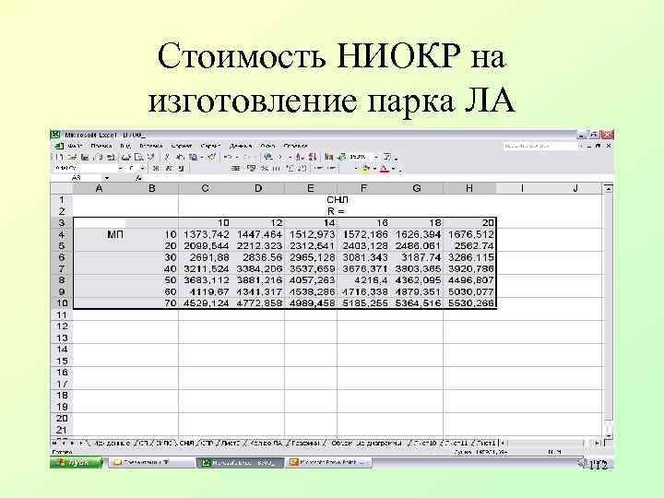Screen dimensions: 664x498
Task: Open the Name Box dropdown arrow
Action: pos(107,178)
